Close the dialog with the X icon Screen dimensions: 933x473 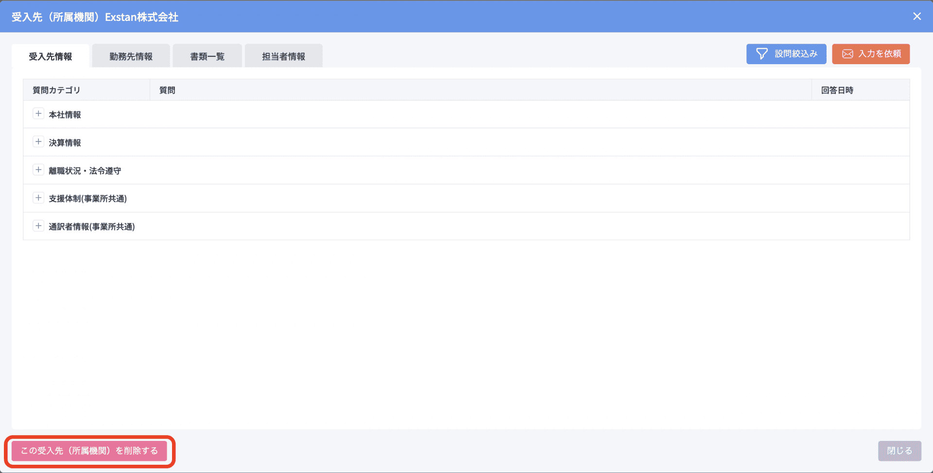[x=916, y=17]
